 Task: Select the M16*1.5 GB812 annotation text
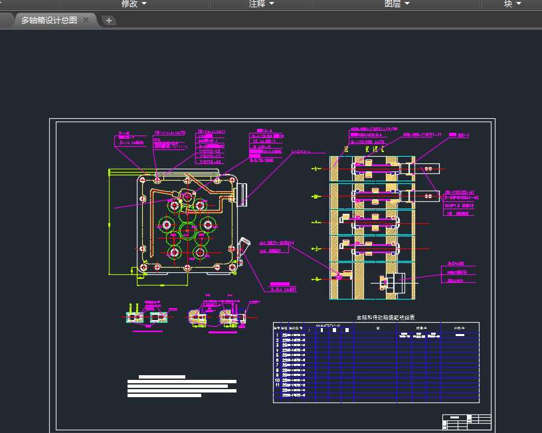click(459, 206)
